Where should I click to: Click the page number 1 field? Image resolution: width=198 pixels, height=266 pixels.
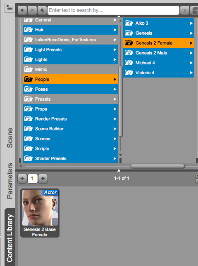click(33, 179)
